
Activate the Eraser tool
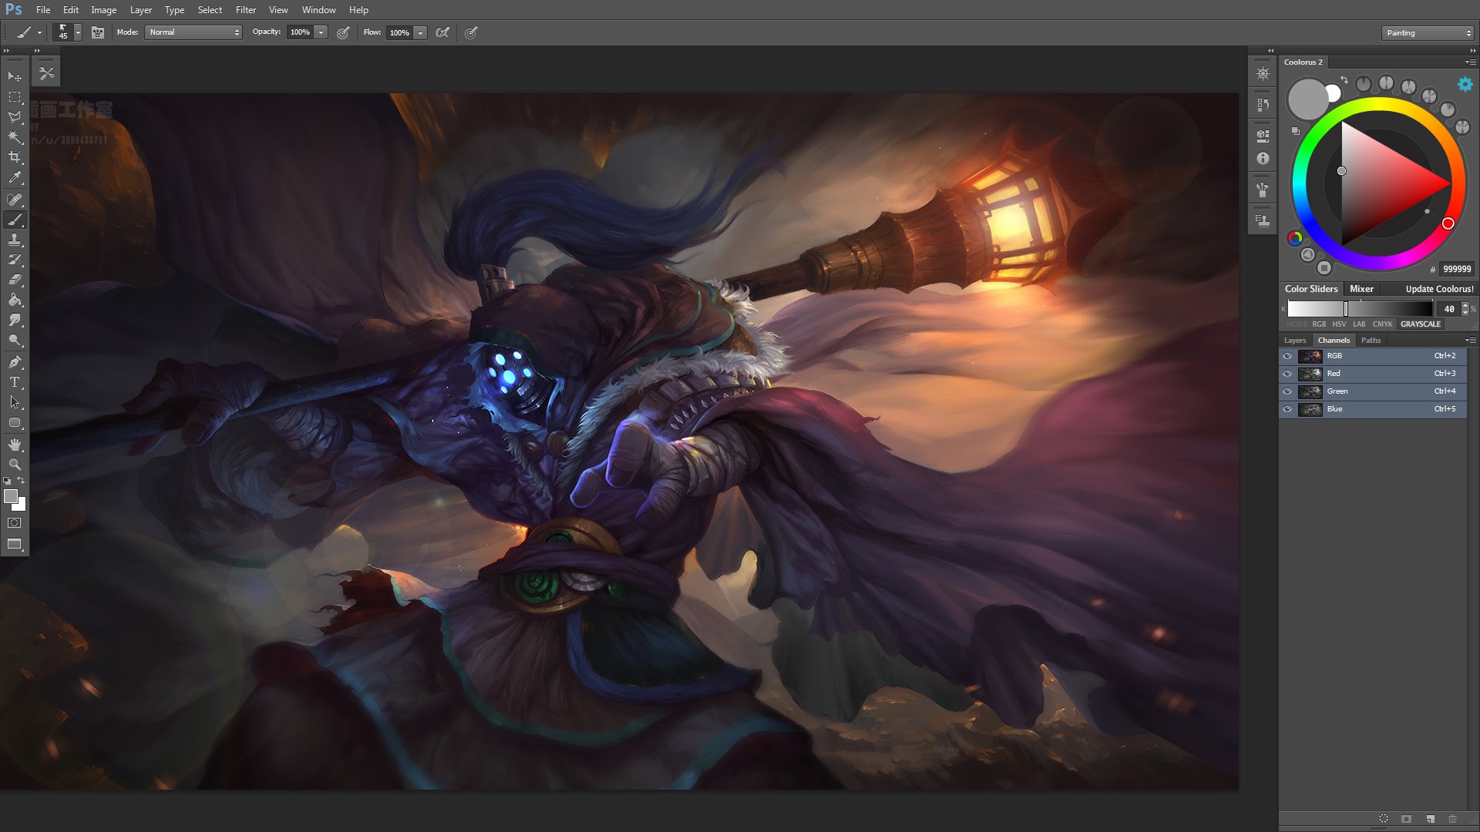[x=15, y=280]
